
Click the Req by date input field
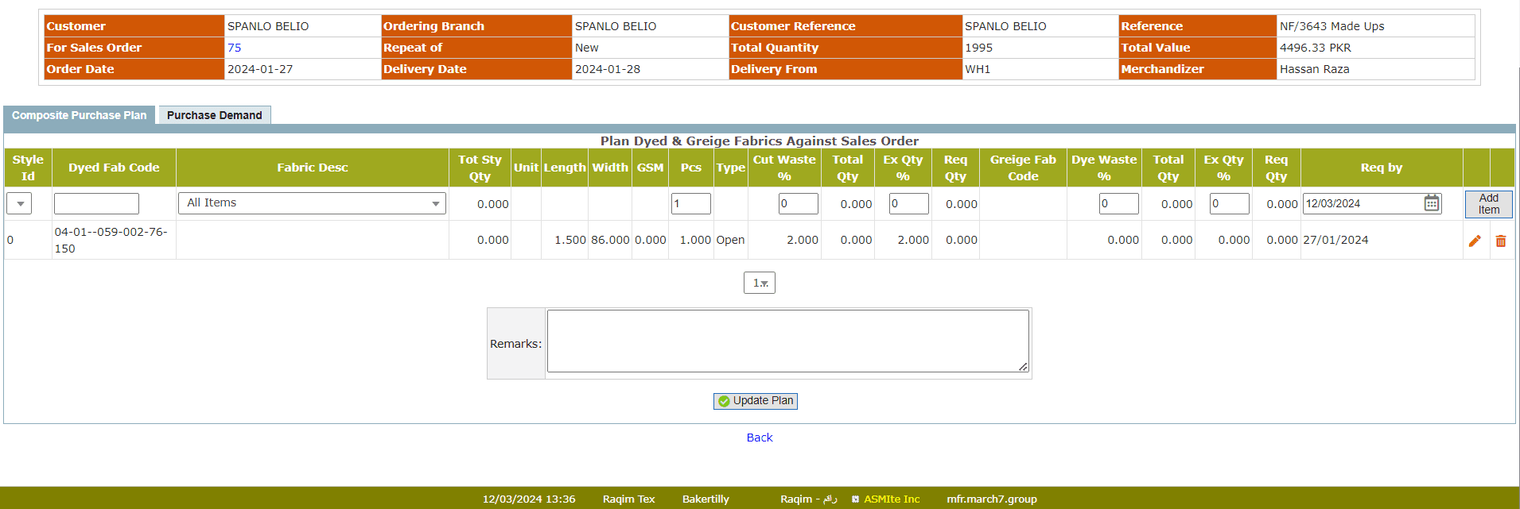pyautogui.click(x=1362, y=204)
